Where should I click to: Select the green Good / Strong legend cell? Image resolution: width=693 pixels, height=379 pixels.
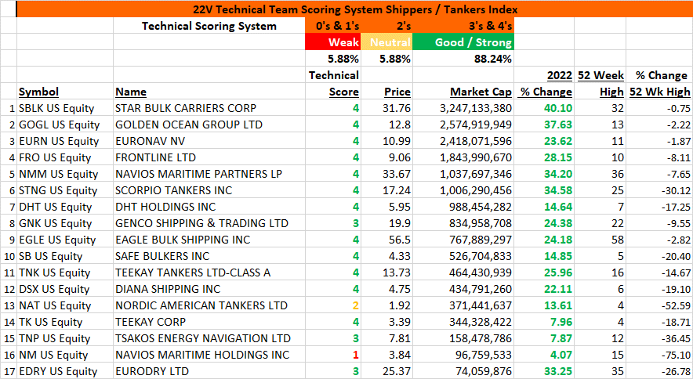click(x=463, y=42)
